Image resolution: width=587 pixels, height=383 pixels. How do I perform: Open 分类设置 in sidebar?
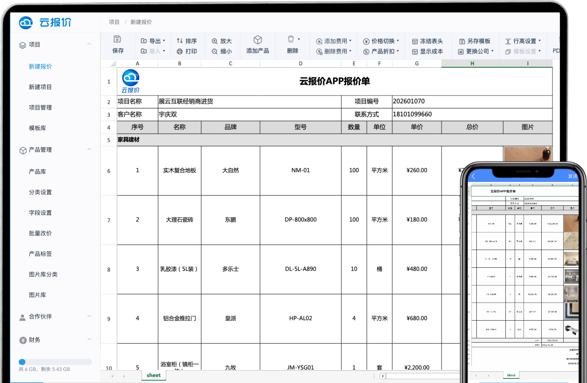tap(40, 192)
